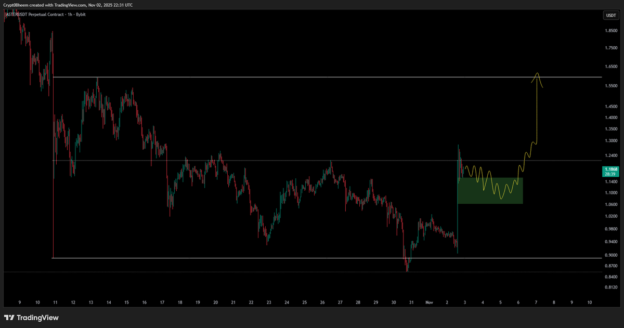
Task: Select the green demand zone rectangle
Action: click(490, 190)
